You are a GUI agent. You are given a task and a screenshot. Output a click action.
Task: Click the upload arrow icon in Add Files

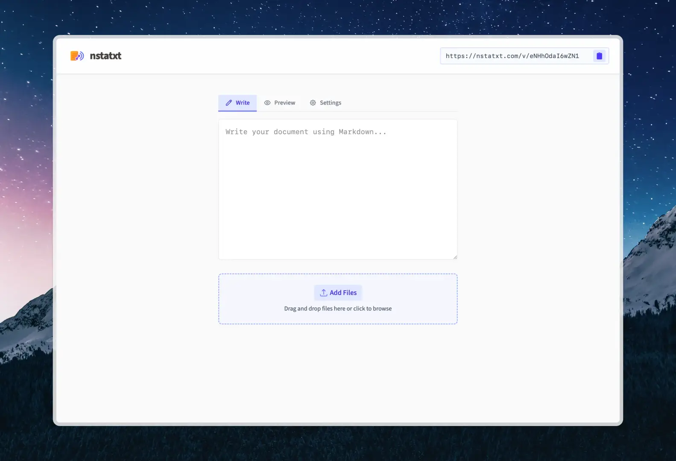click(324, 293)
